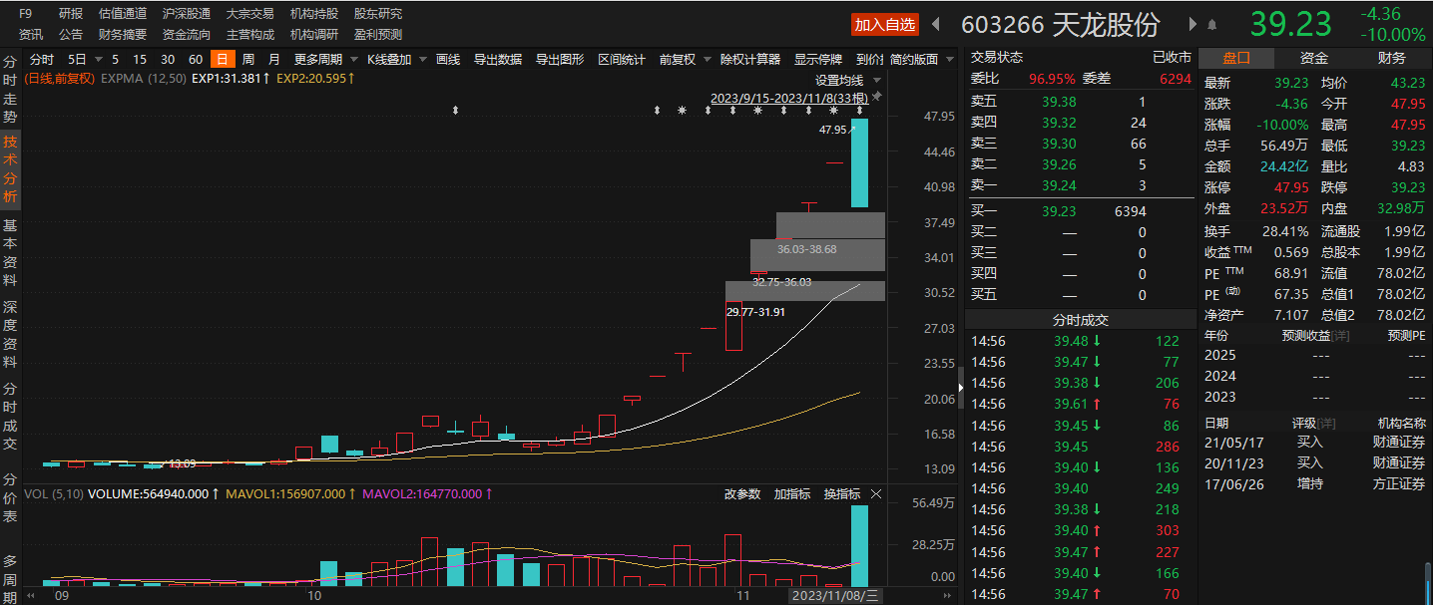Select the 日 daily period

[223, 60]
